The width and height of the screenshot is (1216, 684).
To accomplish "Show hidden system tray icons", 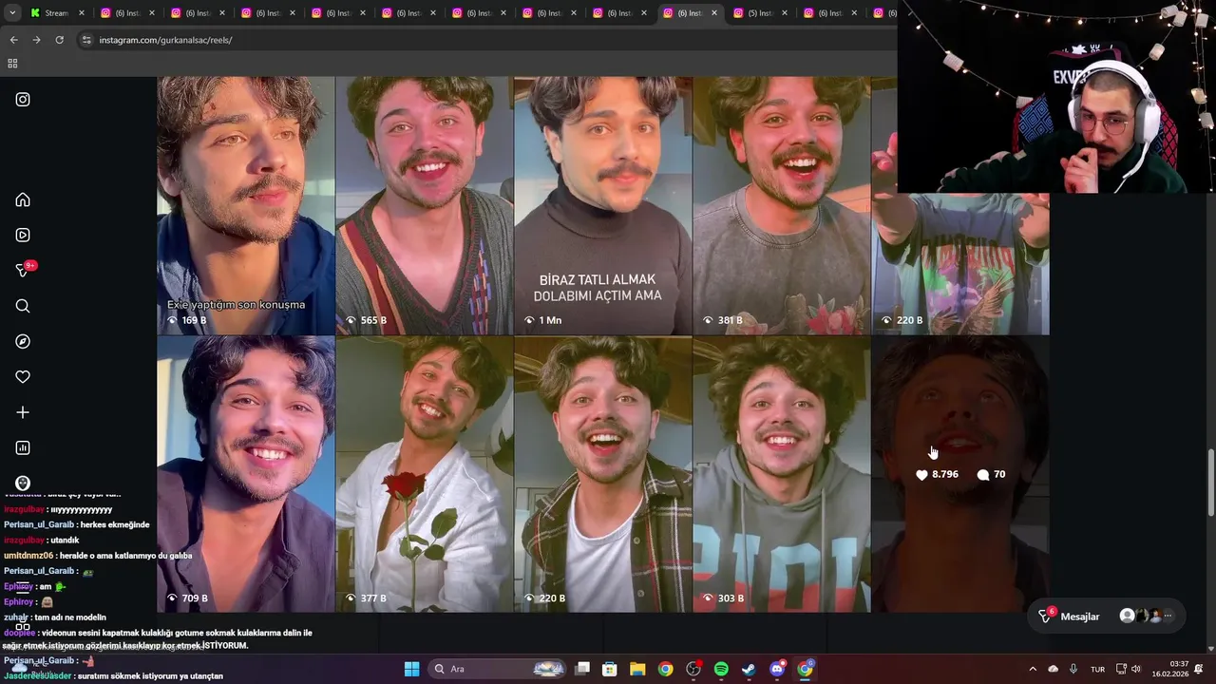I will [x=1033, y=669].
